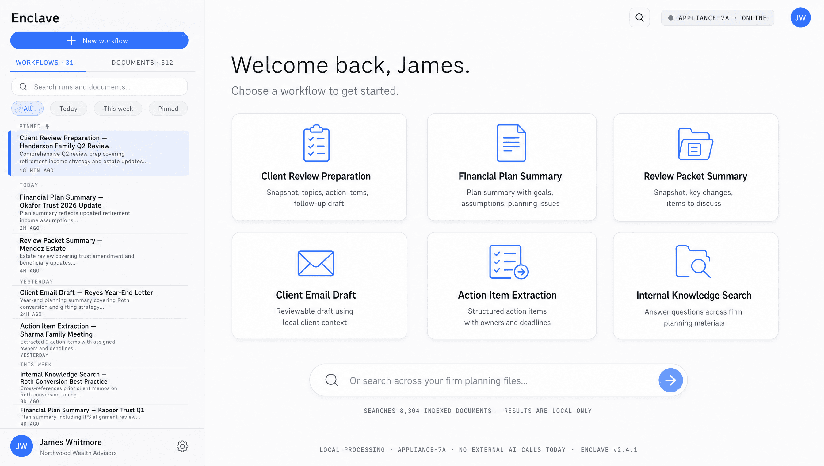This screenshot has width=824, height=466.
Task: Click the Internal Knowledge Search folder-magnifier icon
Action: 693,262
